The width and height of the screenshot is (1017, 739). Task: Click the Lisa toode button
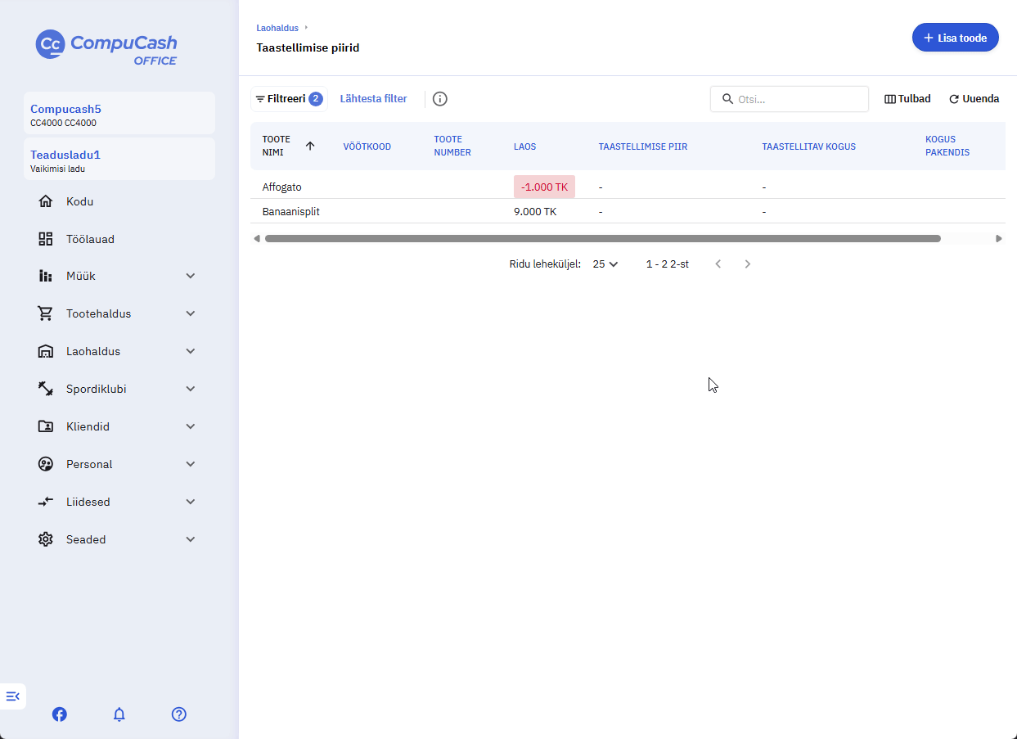click(x=956, y=38)
